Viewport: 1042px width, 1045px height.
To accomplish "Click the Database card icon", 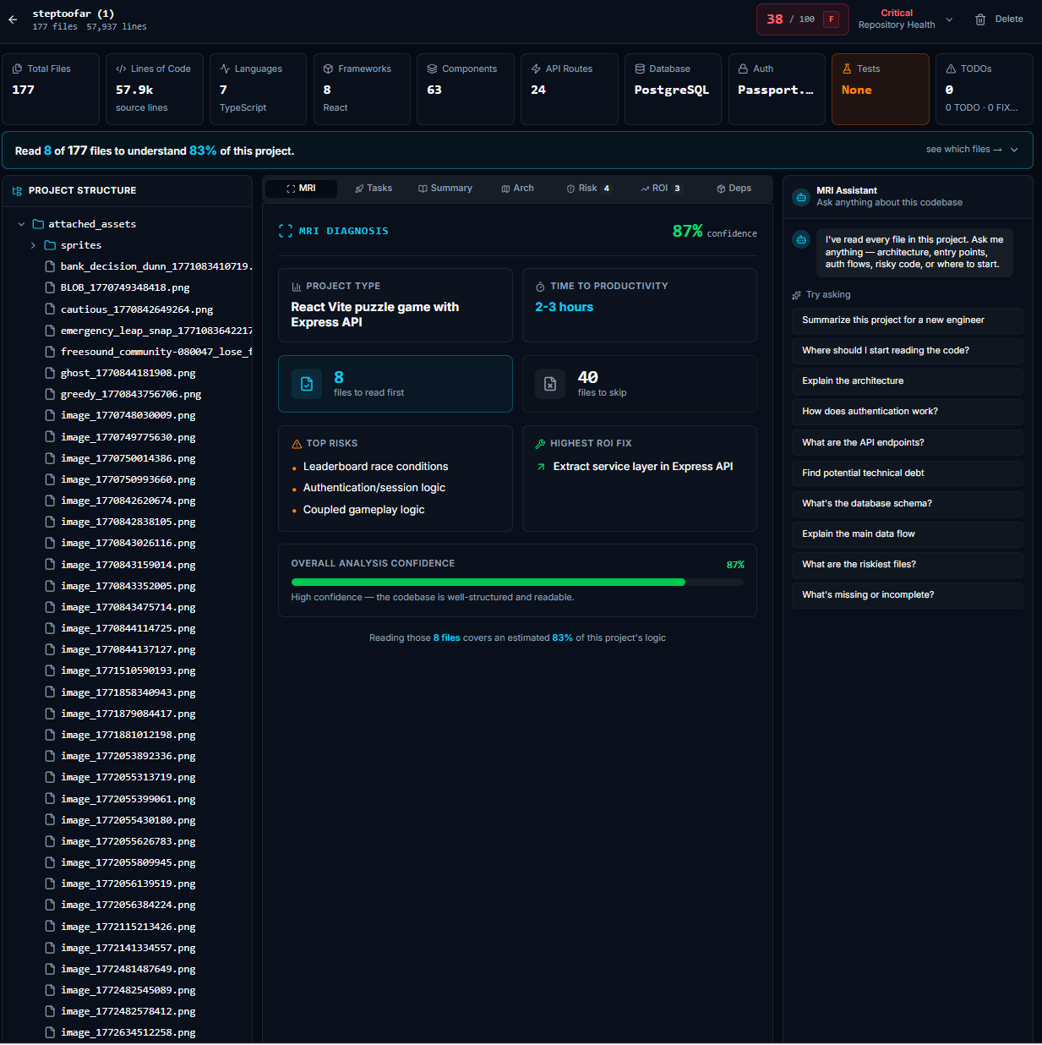I will pyautogui.click(x=640, y=68).
